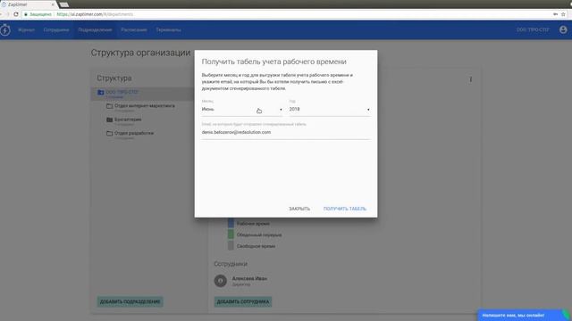The width and height of the screenshot is (572, 321).
Task: Open the Терминалы menu item
Action: (x=169, y=29)
